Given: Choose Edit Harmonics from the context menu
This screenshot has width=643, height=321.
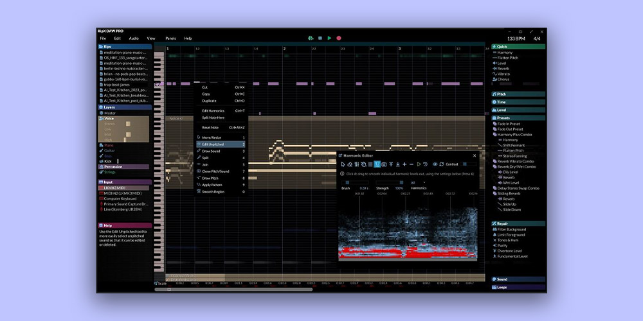Looking at the screenshot, I should coord(213,110).
